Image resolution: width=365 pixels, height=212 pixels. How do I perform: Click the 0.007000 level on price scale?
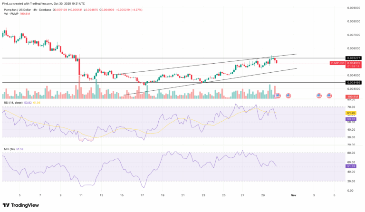(352, 35)
